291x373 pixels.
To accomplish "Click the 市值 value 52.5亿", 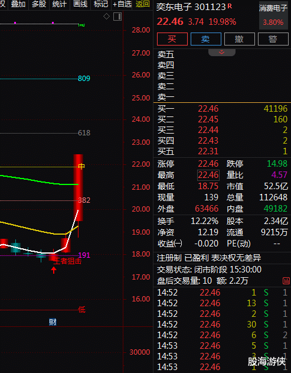I will pos(276,186).
